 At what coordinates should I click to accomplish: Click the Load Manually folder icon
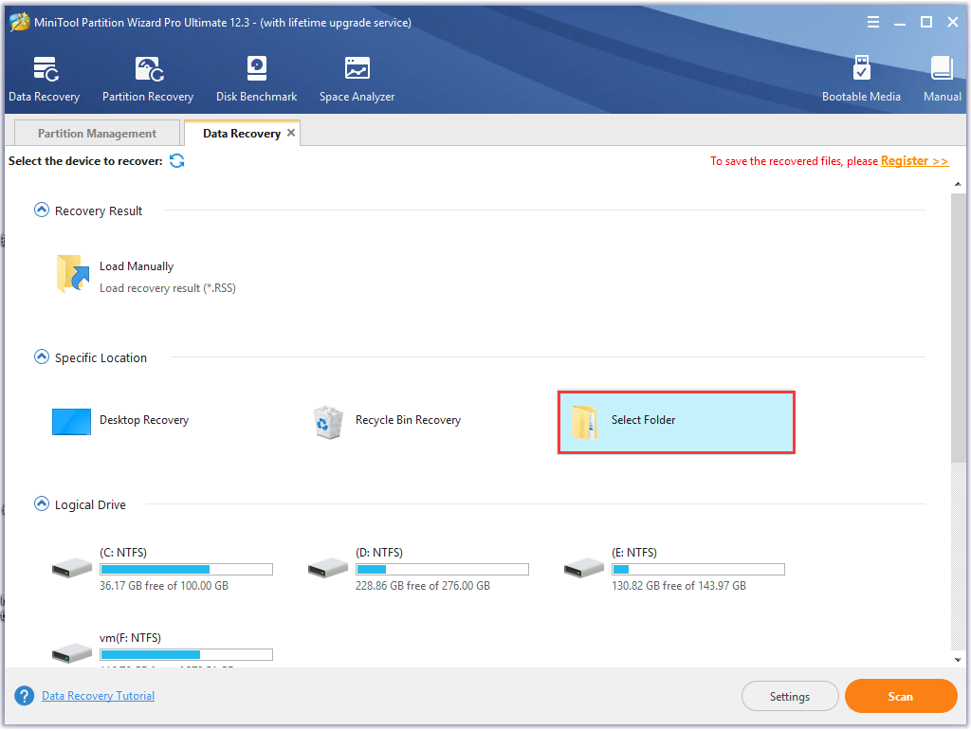72,274
